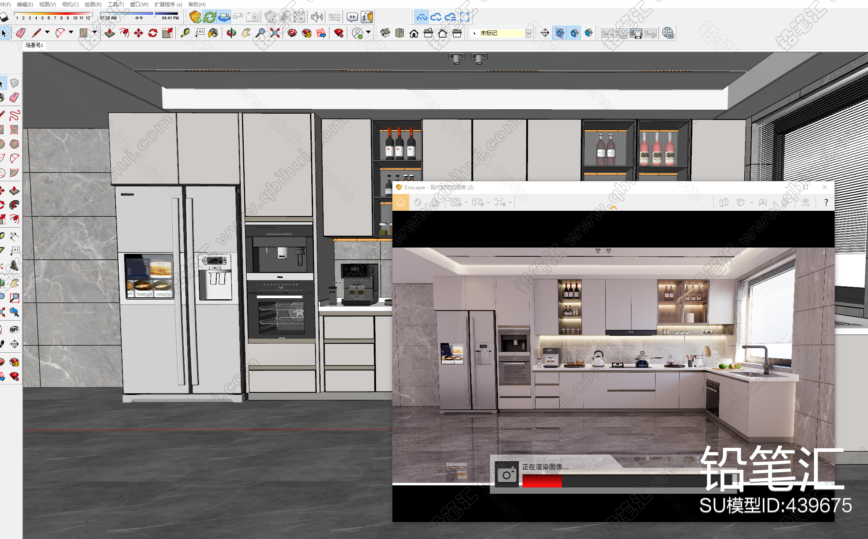The width and height of the screenshot is (868, 539).
Task: Start Enscape render button
Action: click(x=195, y=17)
